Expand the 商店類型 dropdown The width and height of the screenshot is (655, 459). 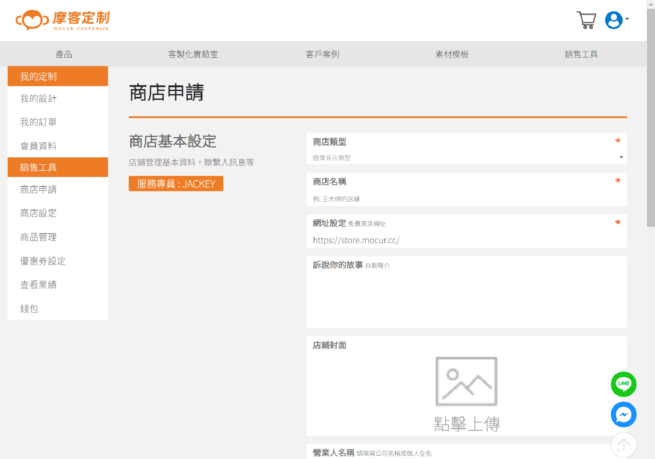(466, 158)
